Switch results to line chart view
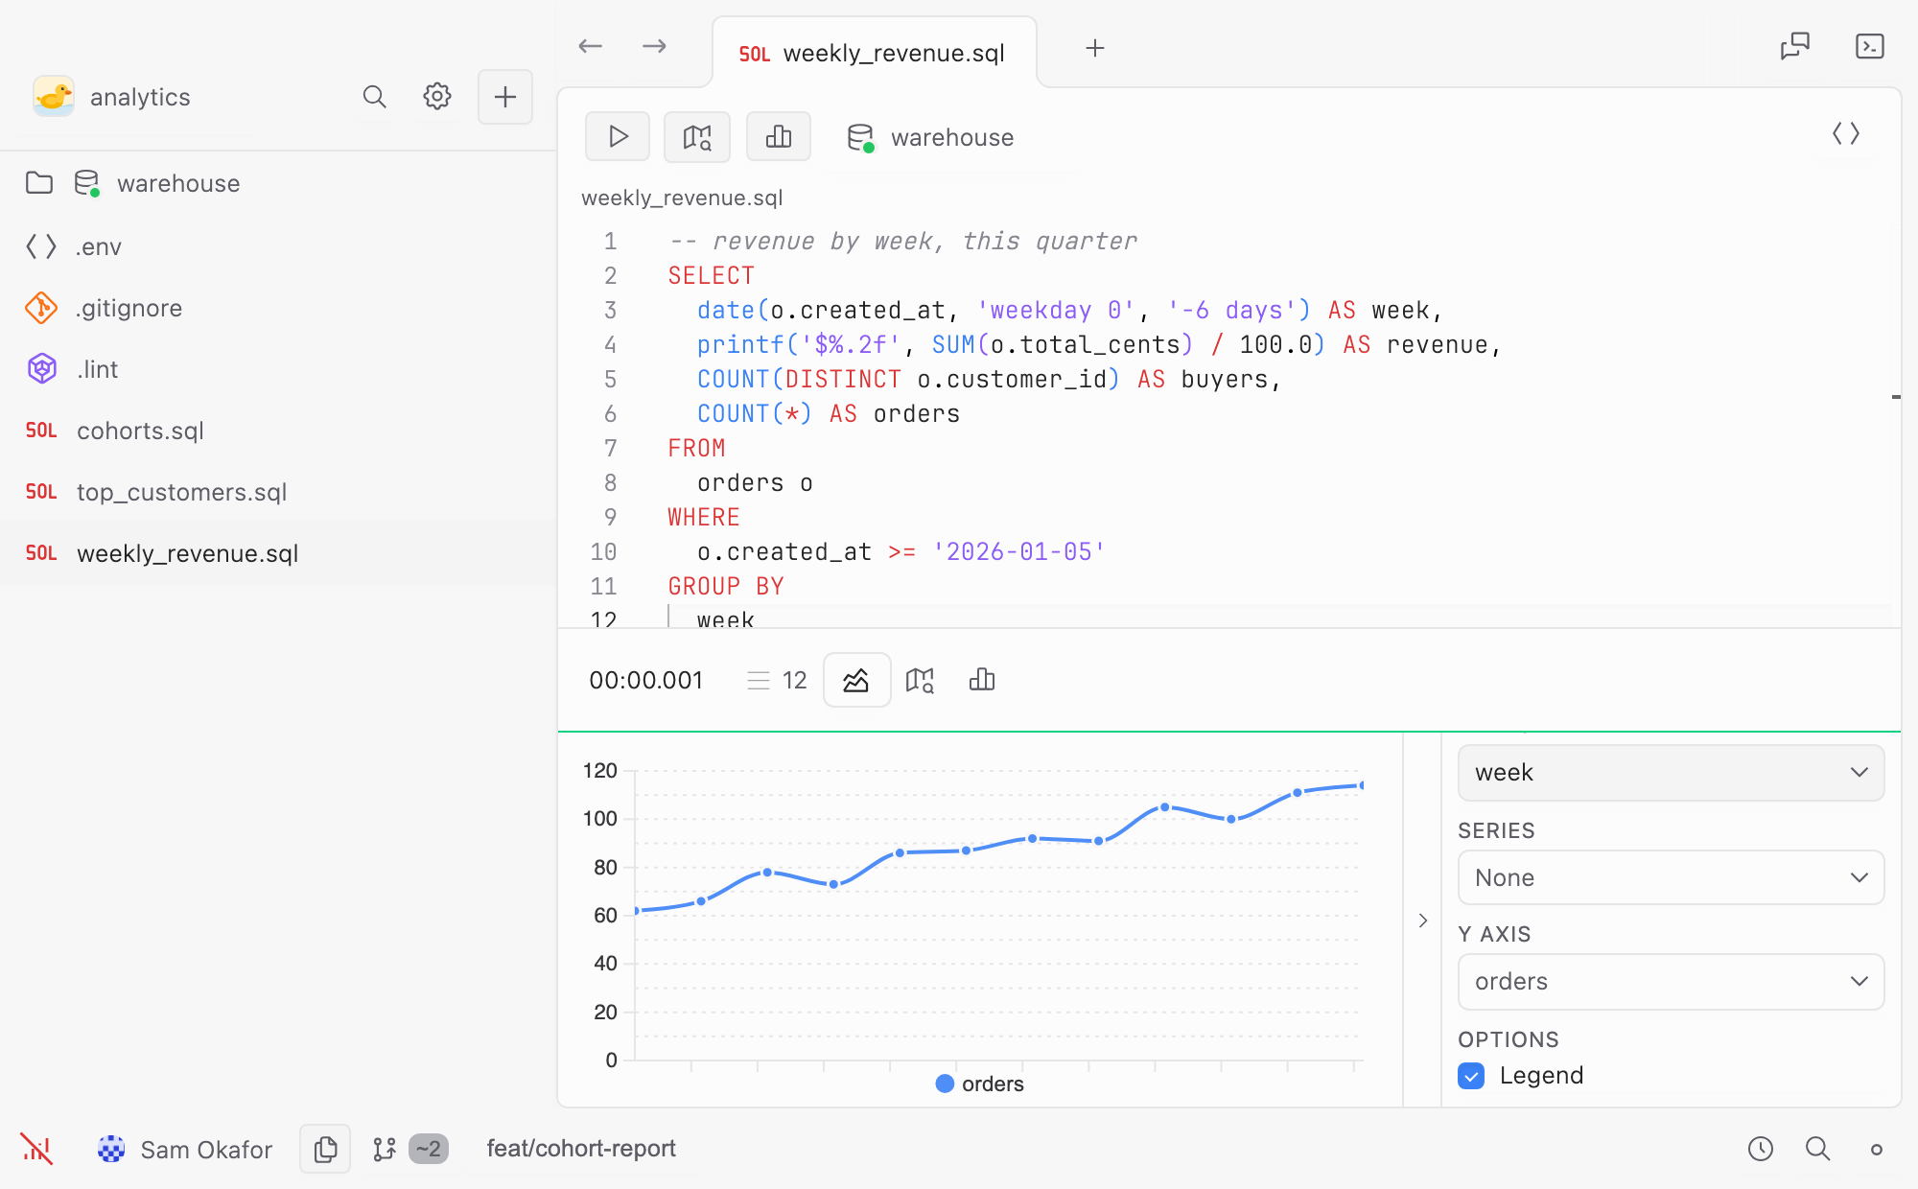 tap(856, 680)
